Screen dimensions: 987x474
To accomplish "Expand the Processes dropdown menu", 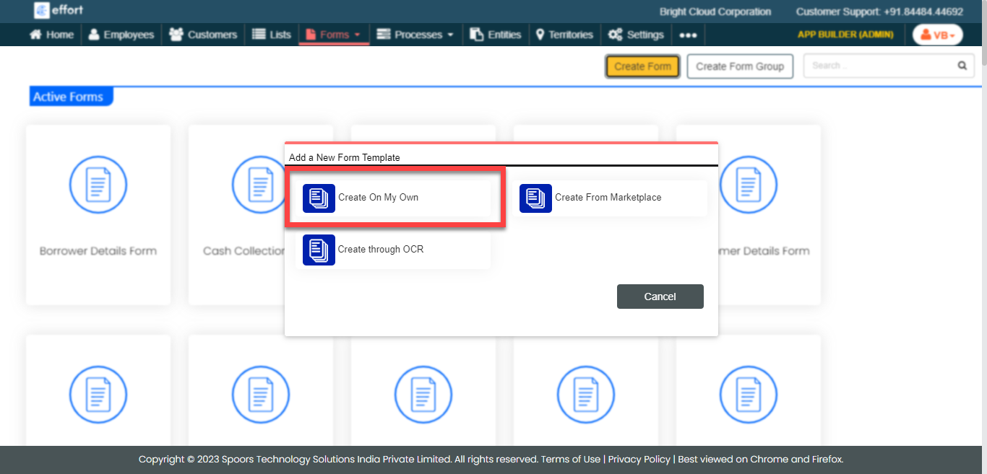I will (415, 35).
